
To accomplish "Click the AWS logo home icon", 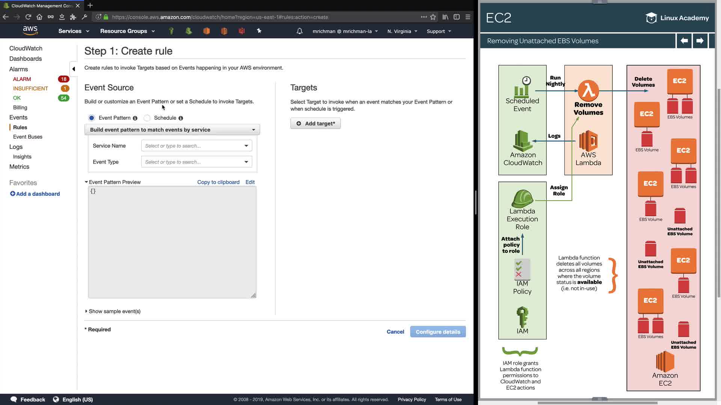I will 30,30.
